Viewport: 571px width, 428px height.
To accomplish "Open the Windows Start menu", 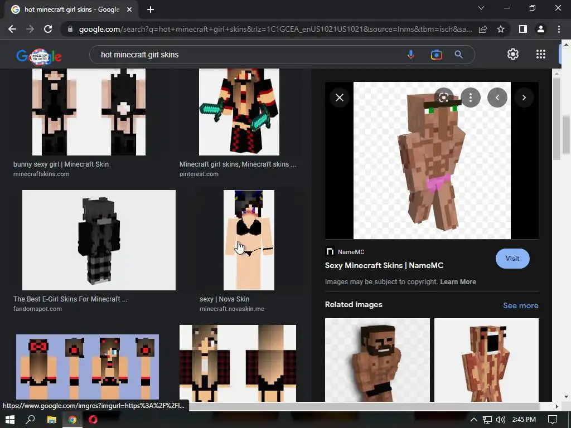I will 10,420.
